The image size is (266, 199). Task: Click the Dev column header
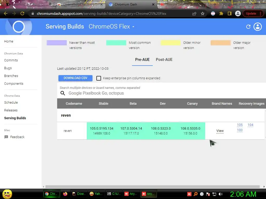click(x=163, y=104)
